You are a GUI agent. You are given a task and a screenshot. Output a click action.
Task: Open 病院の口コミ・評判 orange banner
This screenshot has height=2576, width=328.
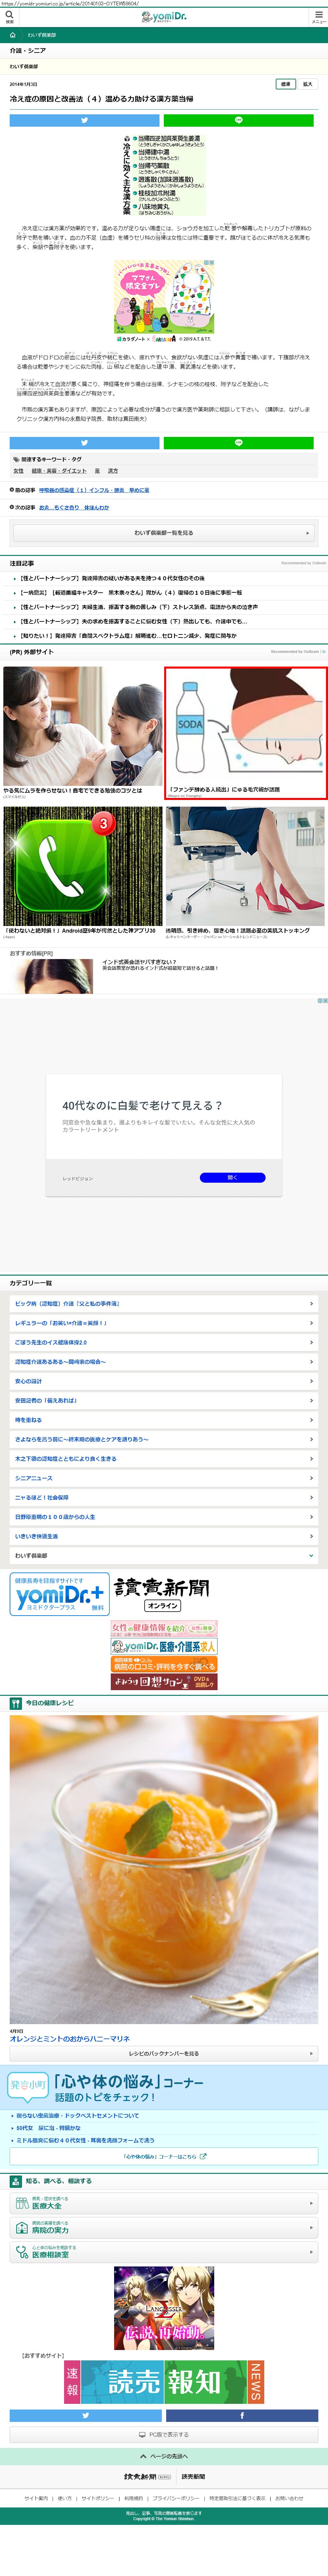coord(163,1664)
